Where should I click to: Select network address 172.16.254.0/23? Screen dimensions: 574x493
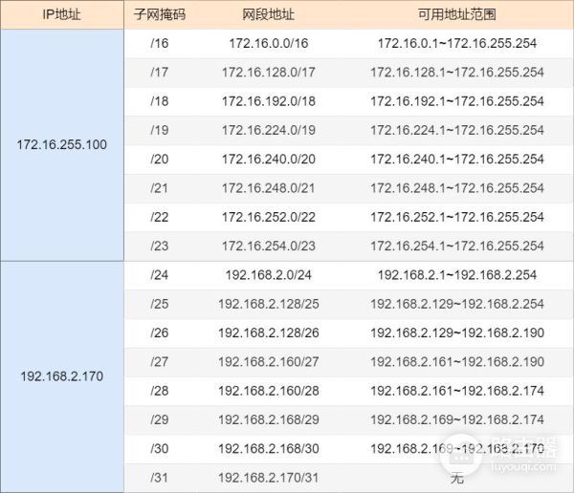tap(269, 246)
